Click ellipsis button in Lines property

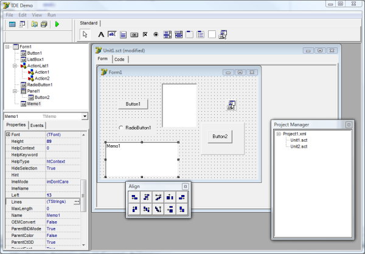coord(77,201)
